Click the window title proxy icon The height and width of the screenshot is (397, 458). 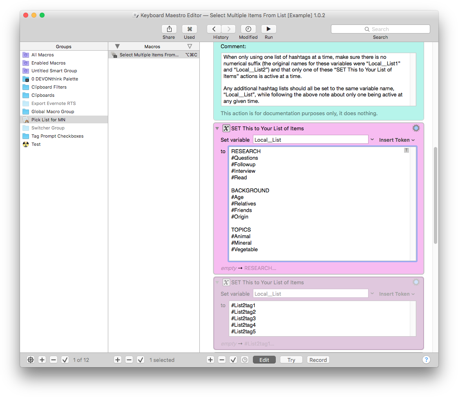pos(136,15)
